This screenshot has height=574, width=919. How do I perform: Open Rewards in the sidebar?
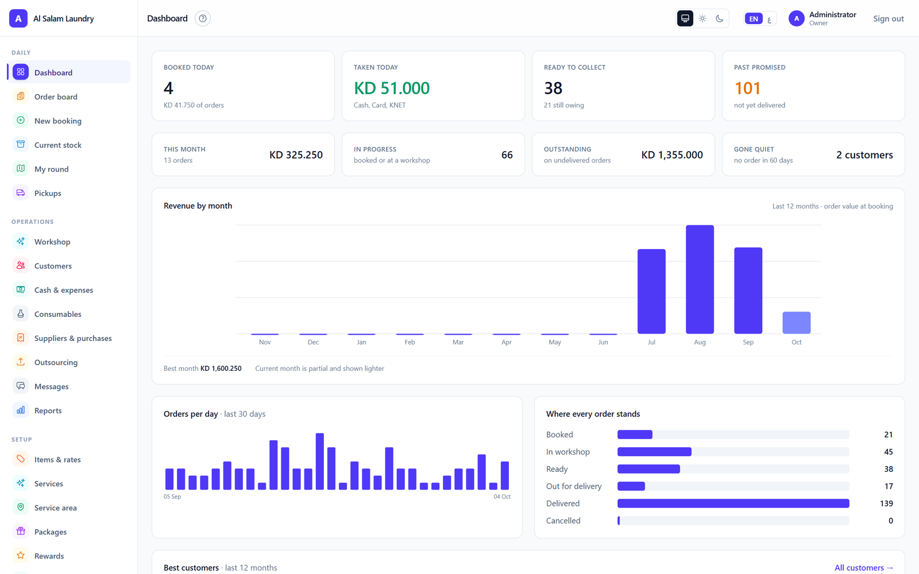tap(69, 556)
